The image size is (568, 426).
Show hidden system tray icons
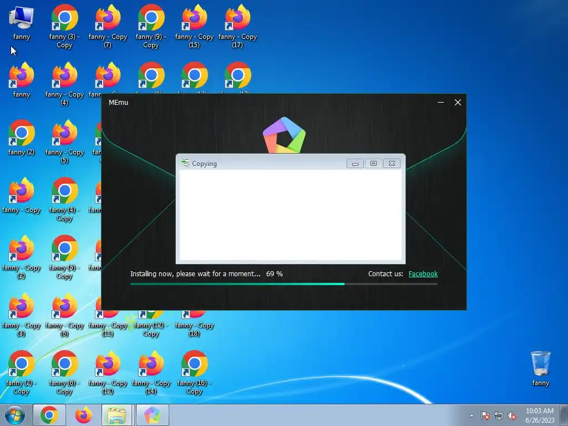click(x=471, y=415)
